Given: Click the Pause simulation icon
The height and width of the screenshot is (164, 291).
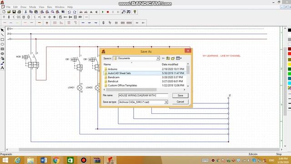Looking at the screenshot, I should 113,12.
